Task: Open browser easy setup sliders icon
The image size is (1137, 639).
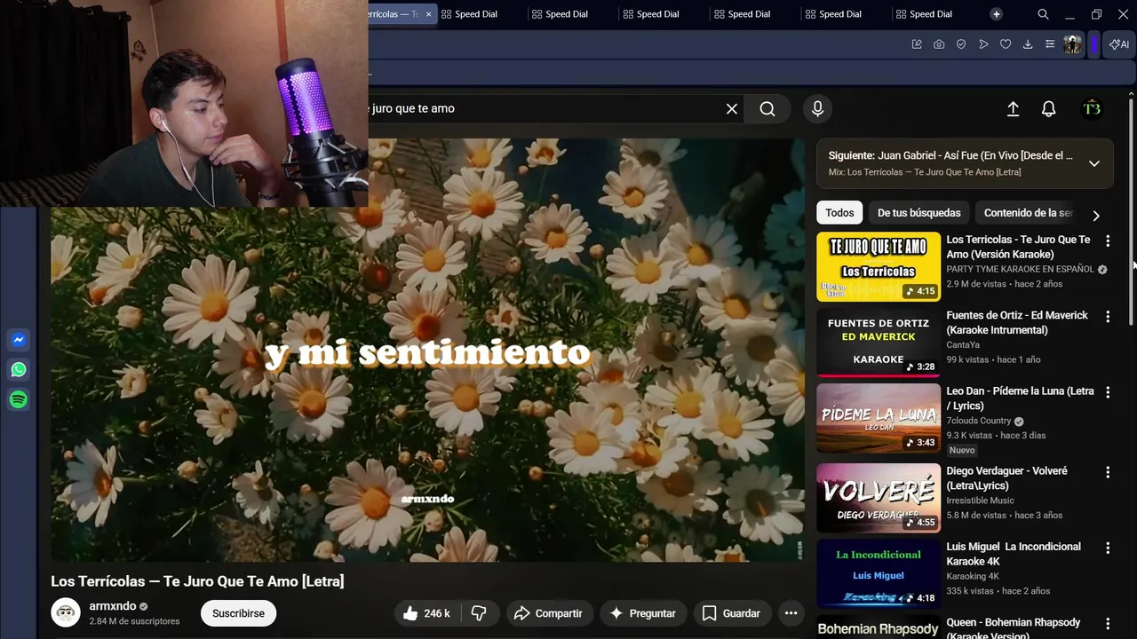Action: coord(1050,44)
